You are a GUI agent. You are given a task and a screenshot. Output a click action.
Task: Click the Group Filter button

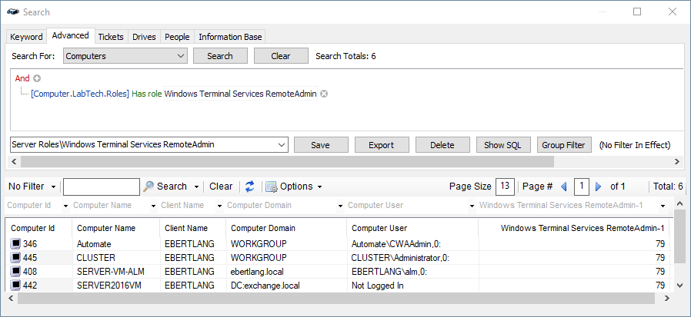[x=564, y=145]
